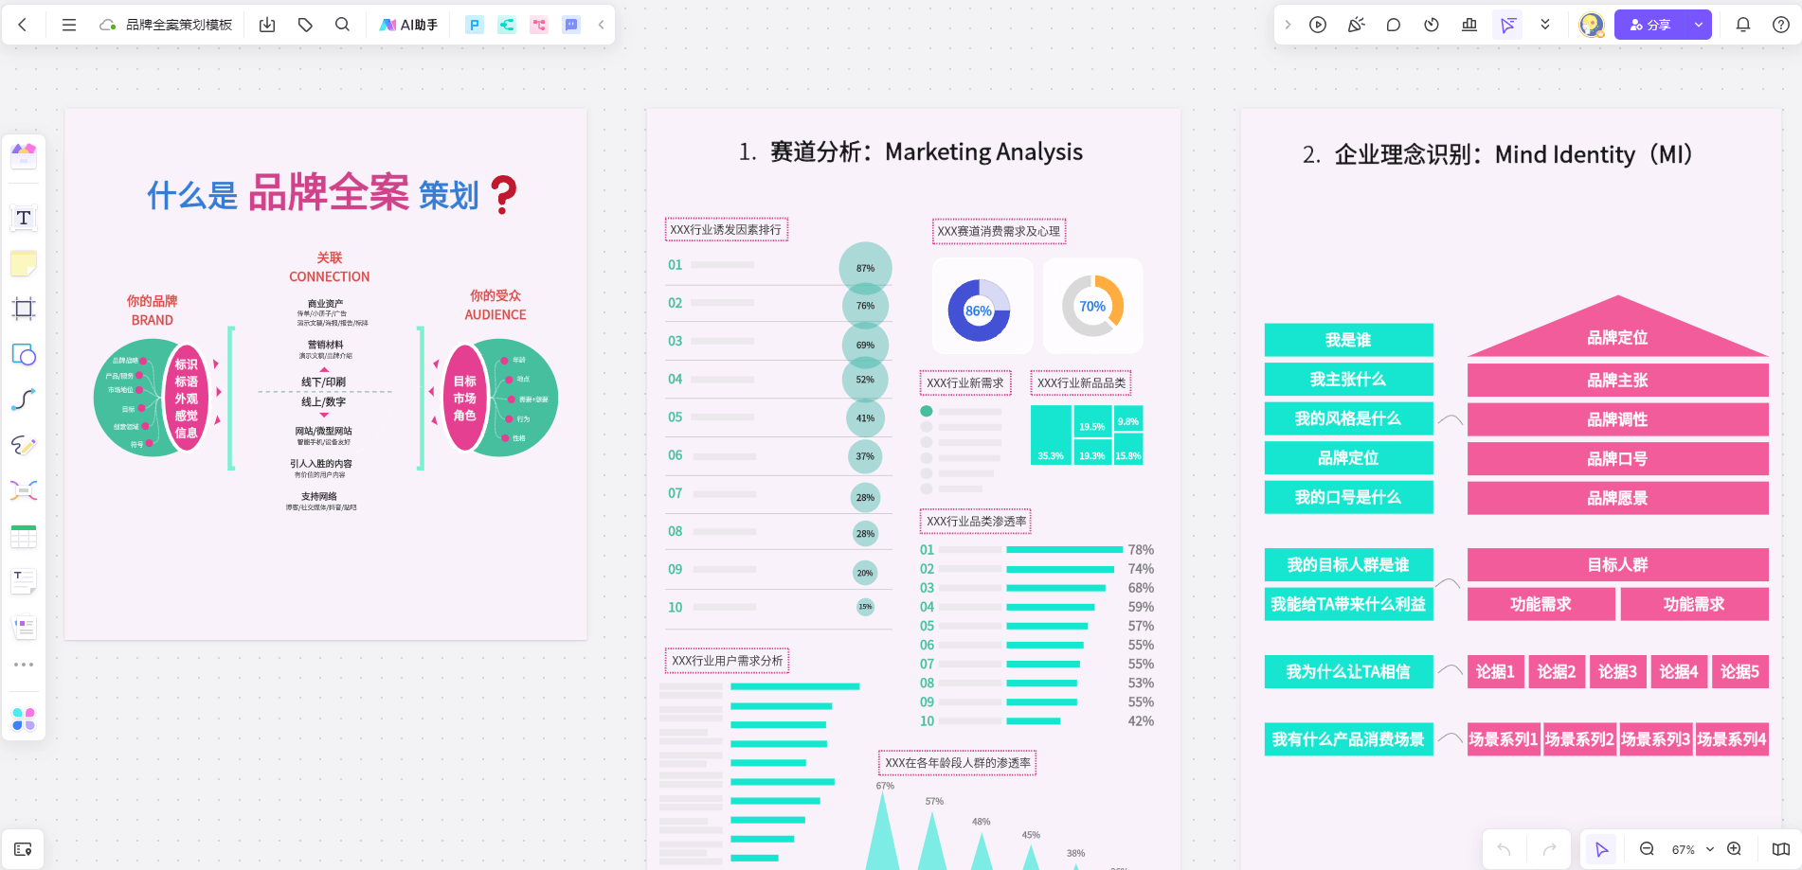Select the Text tool
This screenshot has height=870, width=1802.
(24, 218)
